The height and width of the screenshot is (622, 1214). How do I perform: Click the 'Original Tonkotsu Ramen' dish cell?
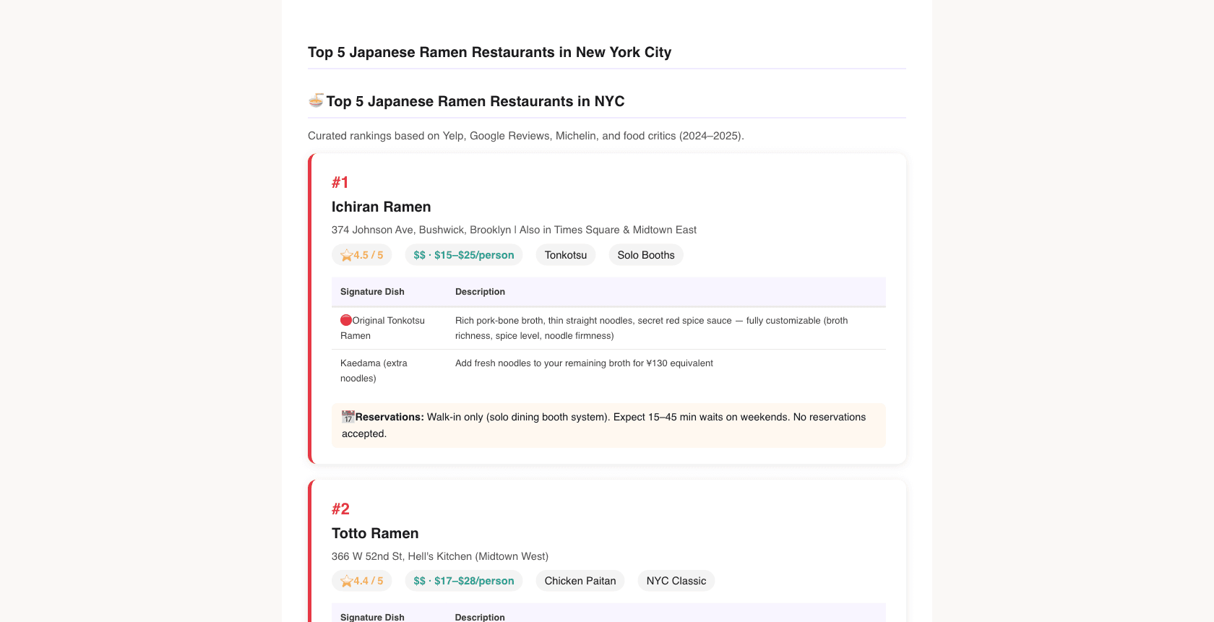389,328
